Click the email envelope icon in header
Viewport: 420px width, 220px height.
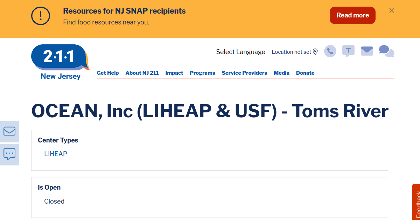click(x=367, y=51)
